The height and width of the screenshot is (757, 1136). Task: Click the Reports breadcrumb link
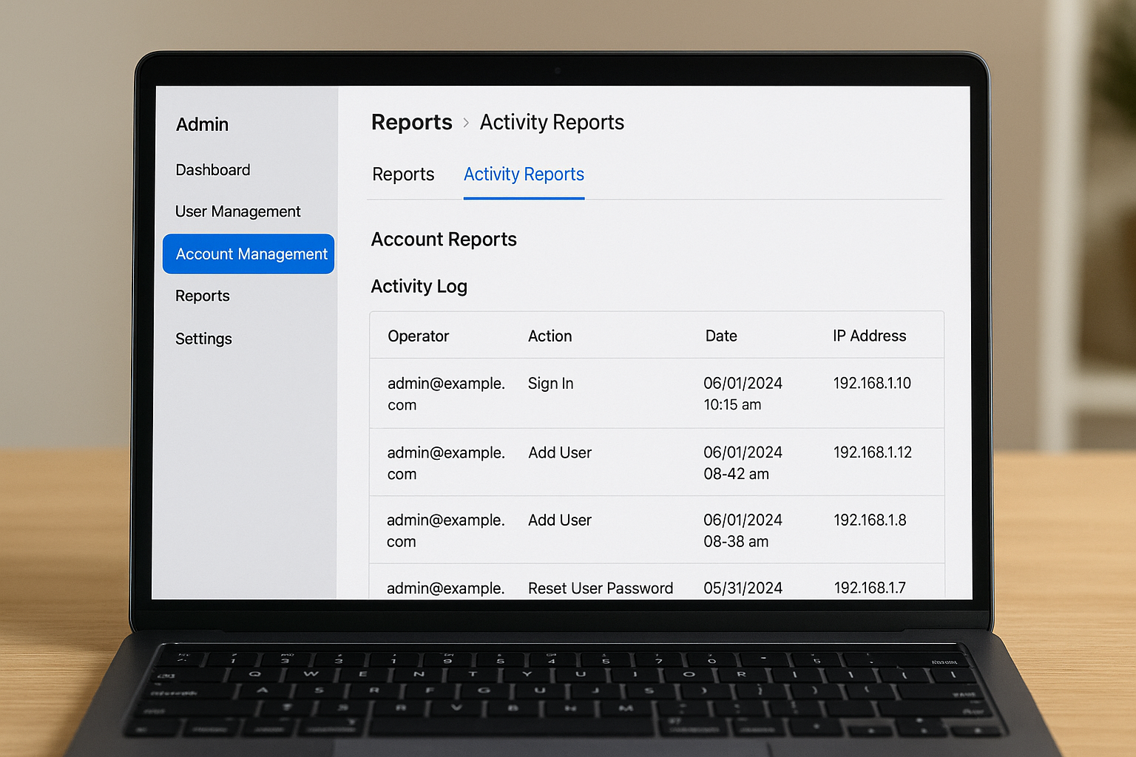click(411, 122)
